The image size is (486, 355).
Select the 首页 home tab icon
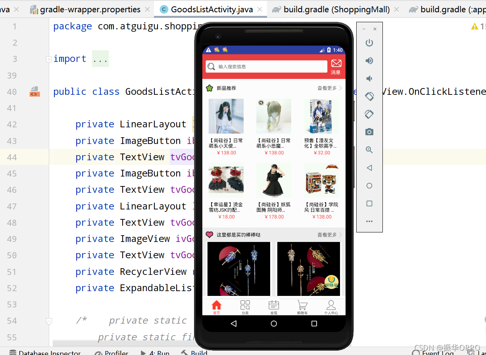click(x=217, y=305)
